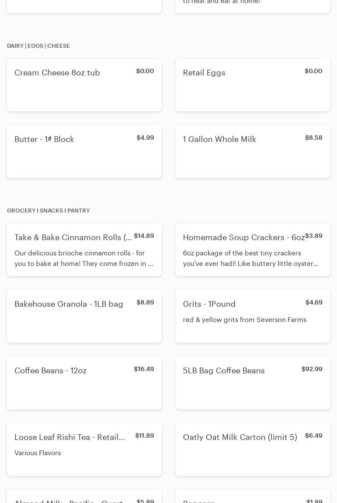Screen dimensions: 337x503
Task: Open the Cream Cheese 8oz tub item
Action: point(84,85)
